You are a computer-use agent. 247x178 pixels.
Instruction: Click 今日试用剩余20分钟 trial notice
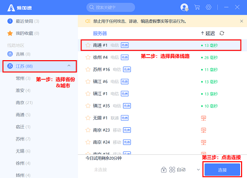click(104, 158)
